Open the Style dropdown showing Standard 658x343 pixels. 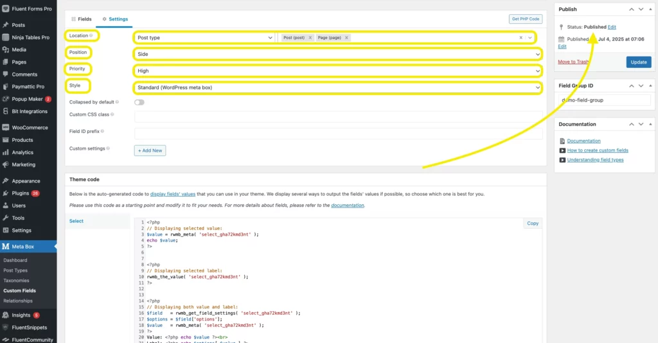pos(338,87)
